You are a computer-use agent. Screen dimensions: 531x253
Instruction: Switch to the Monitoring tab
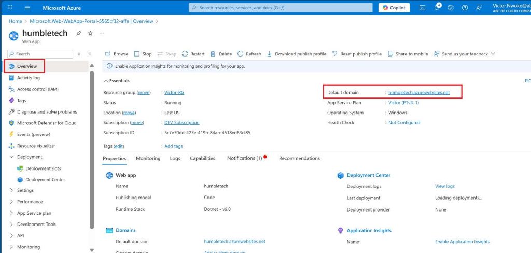[x=148, y=158]
